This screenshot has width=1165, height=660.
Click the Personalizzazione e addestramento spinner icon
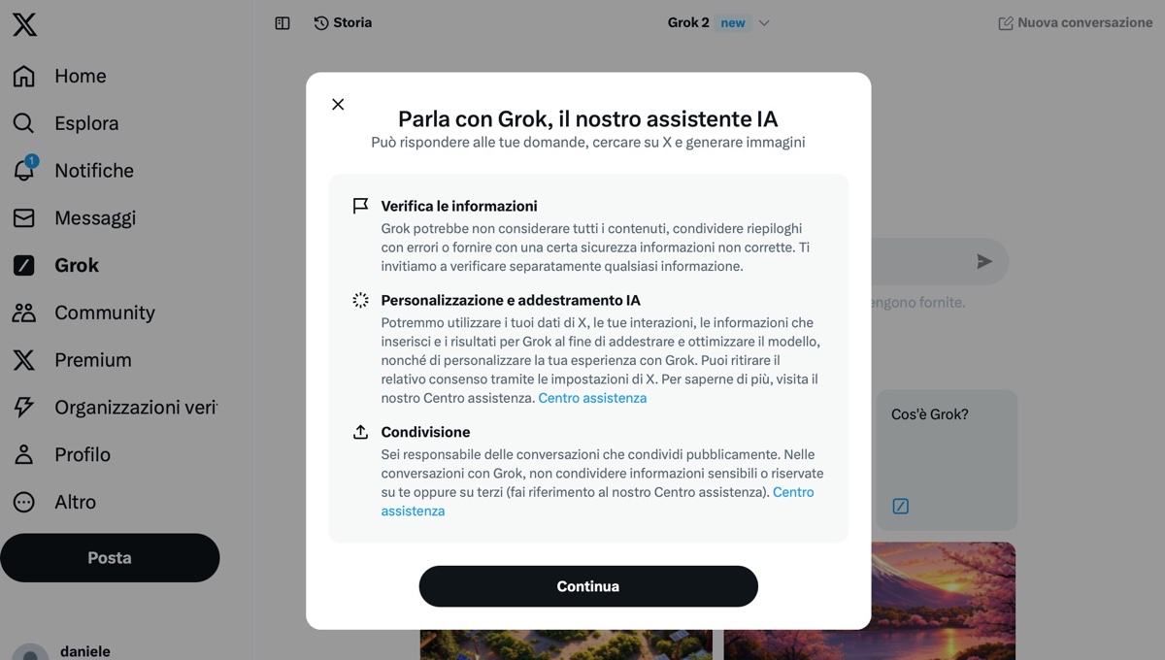[x=360, y=300]
